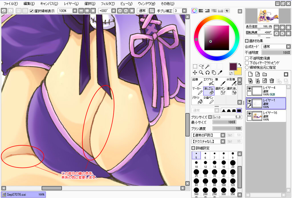Expand the 詳細設定 advanced settings

pos(193,148)
